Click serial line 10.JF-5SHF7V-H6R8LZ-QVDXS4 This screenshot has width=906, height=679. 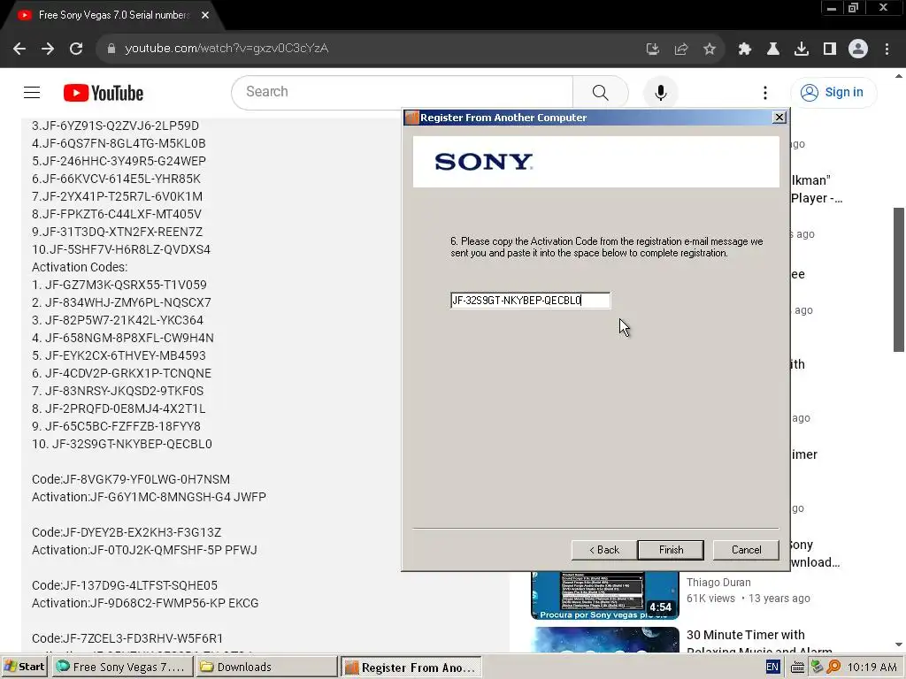(x=120, y=249)
